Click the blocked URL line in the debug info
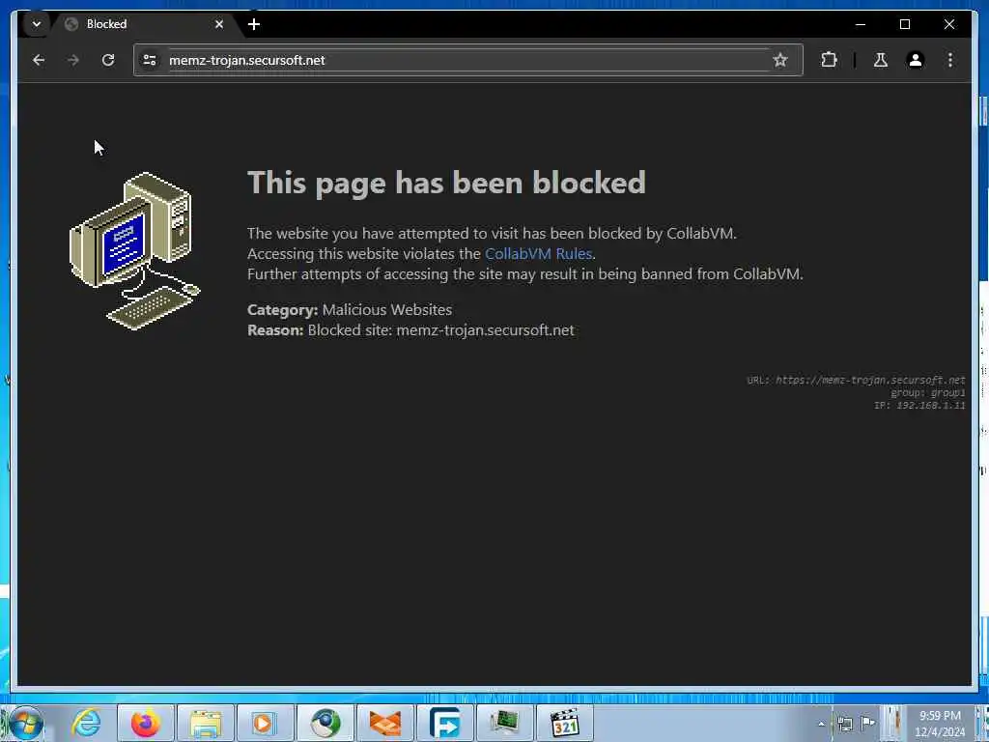 tap(856, 380)
